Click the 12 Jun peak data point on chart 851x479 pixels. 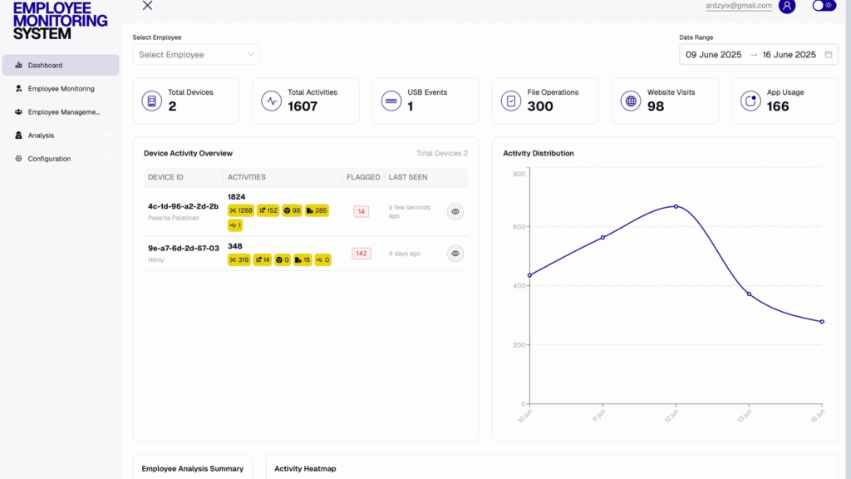tap(676, 206)
